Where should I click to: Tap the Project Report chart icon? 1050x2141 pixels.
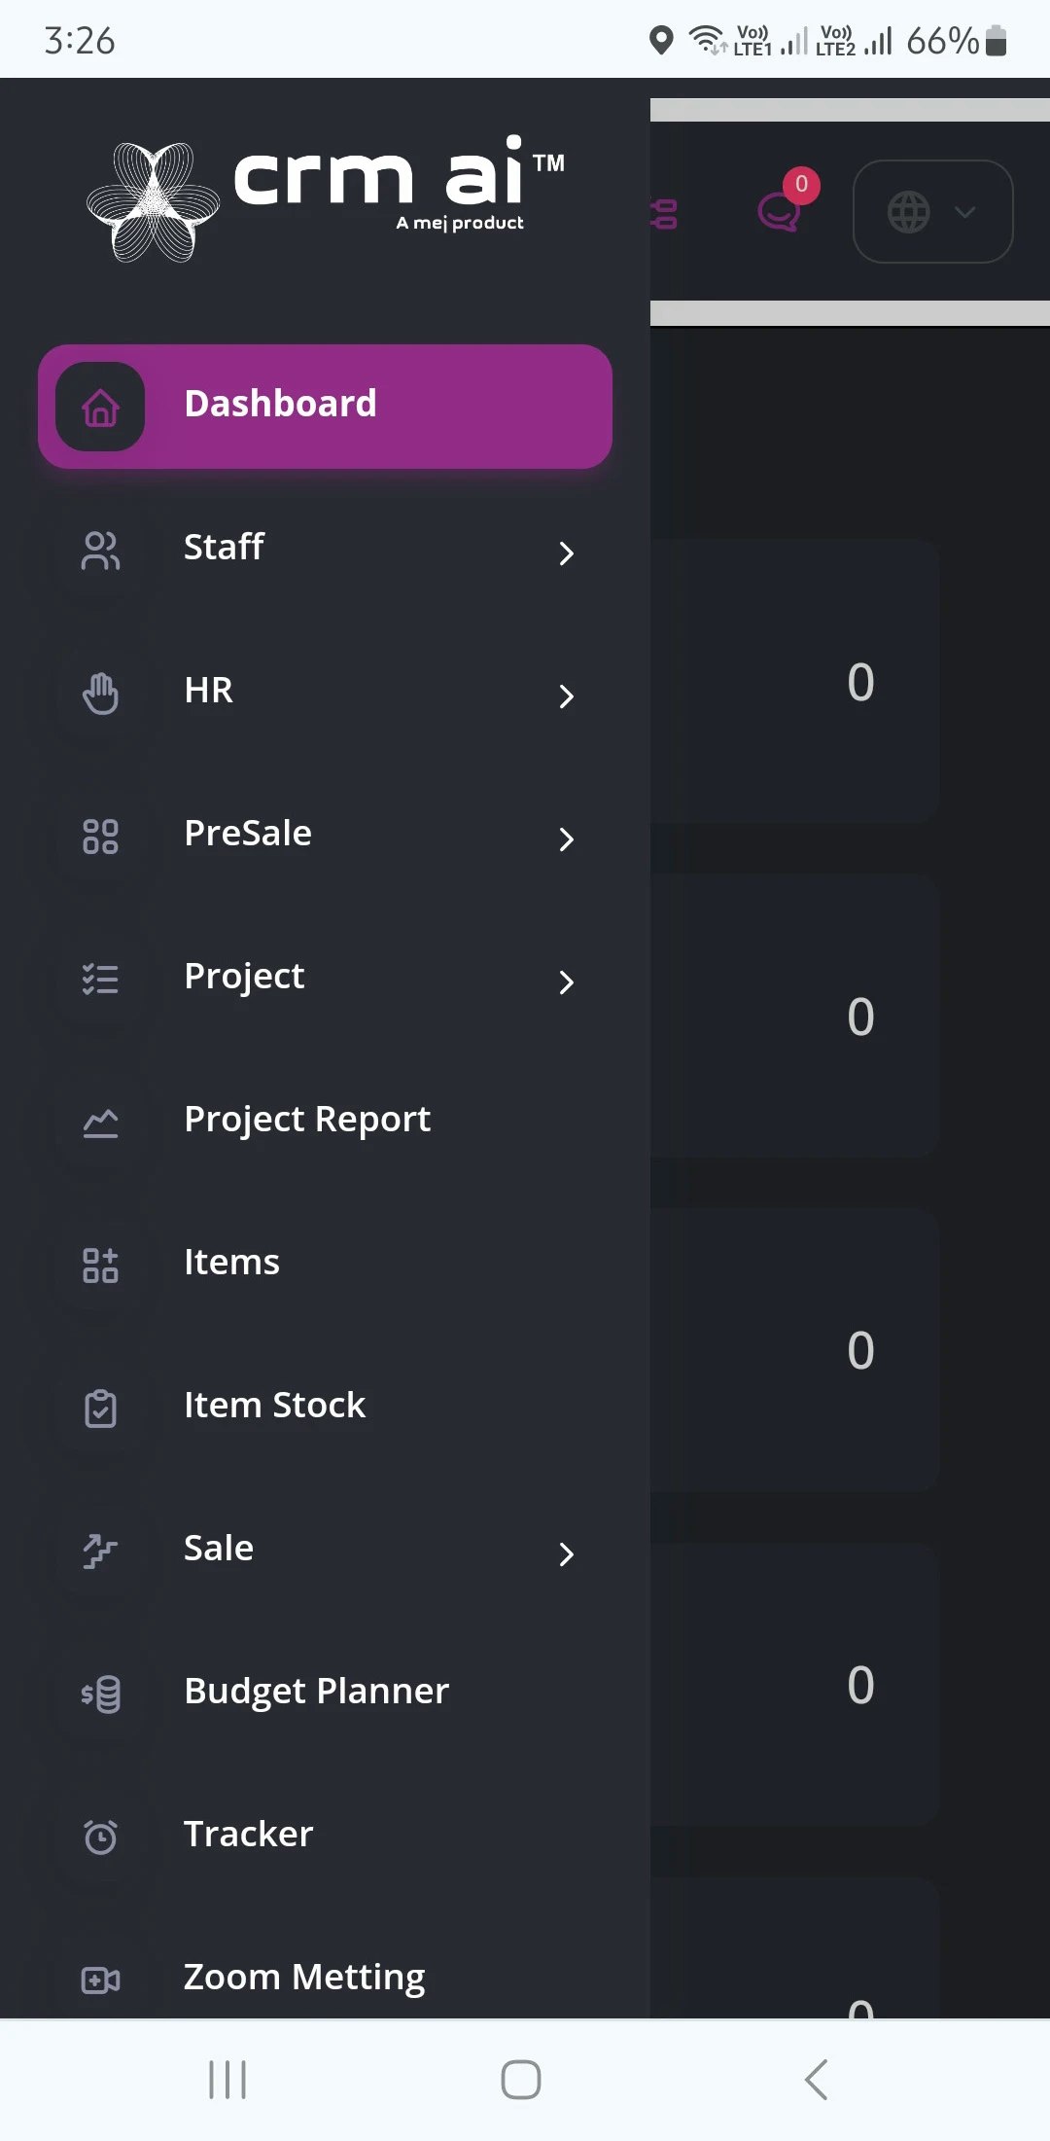100,1123
